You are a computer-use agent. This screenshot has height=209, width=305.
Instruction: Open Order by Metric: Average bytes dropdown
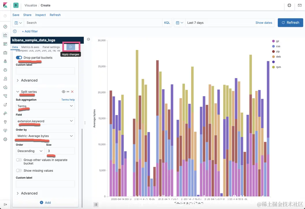pyautogui.click(x=45, y=136)
